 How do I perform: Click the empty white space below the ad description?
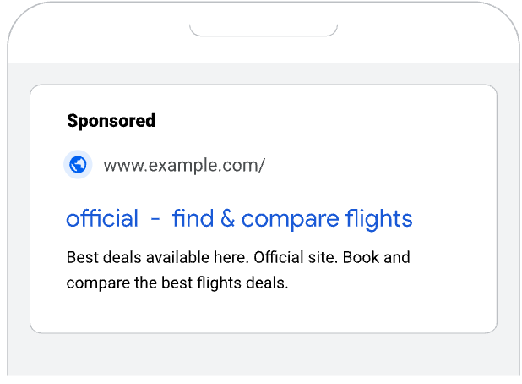(x=263, y=311)
